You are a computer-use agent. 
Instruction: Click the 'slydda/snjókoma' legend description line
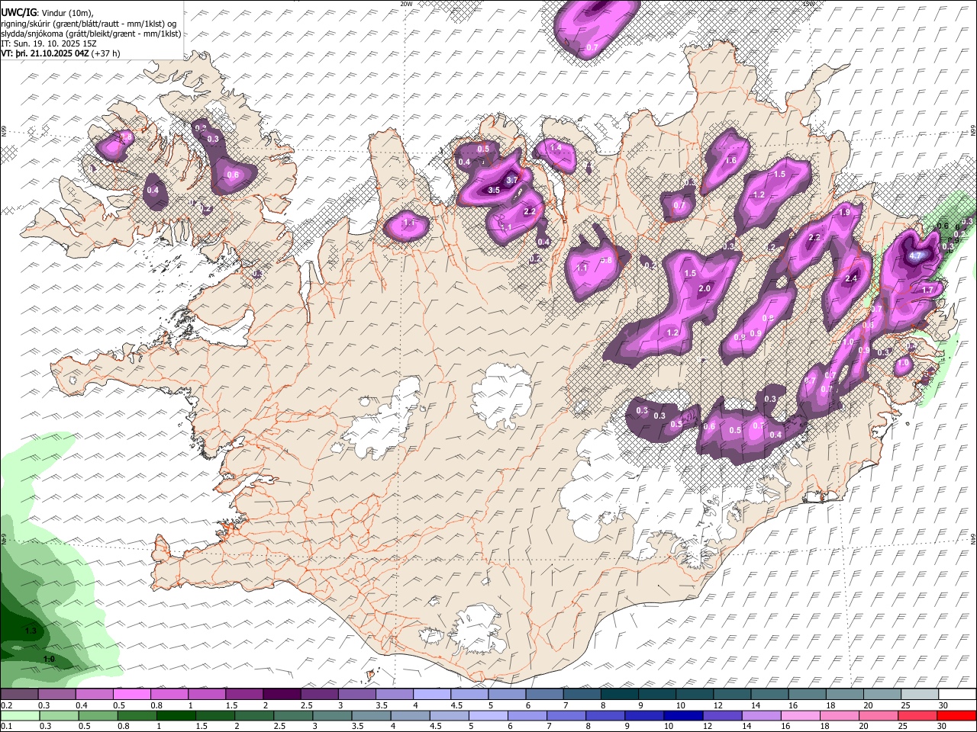point(91,34)
